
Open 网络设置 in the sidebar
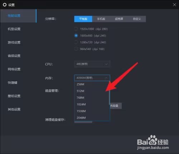tap(14, 69)
